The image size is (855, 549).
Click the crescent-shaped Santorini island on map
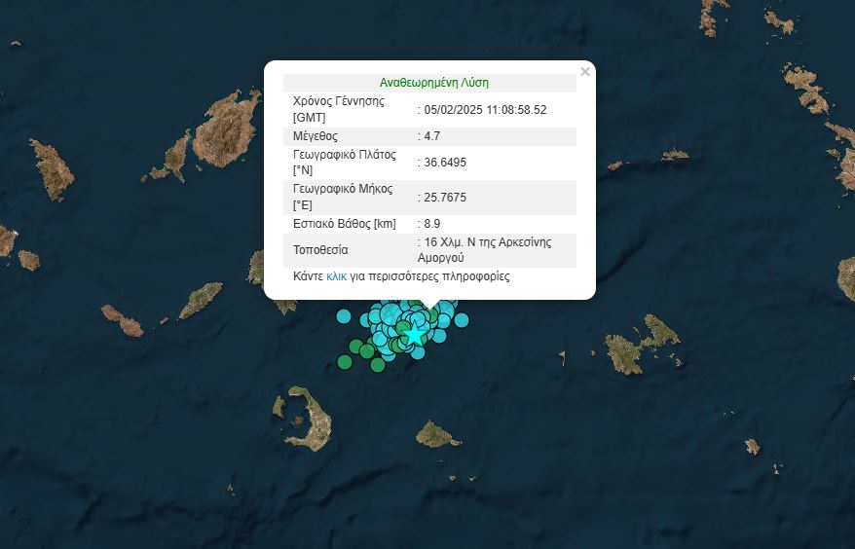(310, 421)
